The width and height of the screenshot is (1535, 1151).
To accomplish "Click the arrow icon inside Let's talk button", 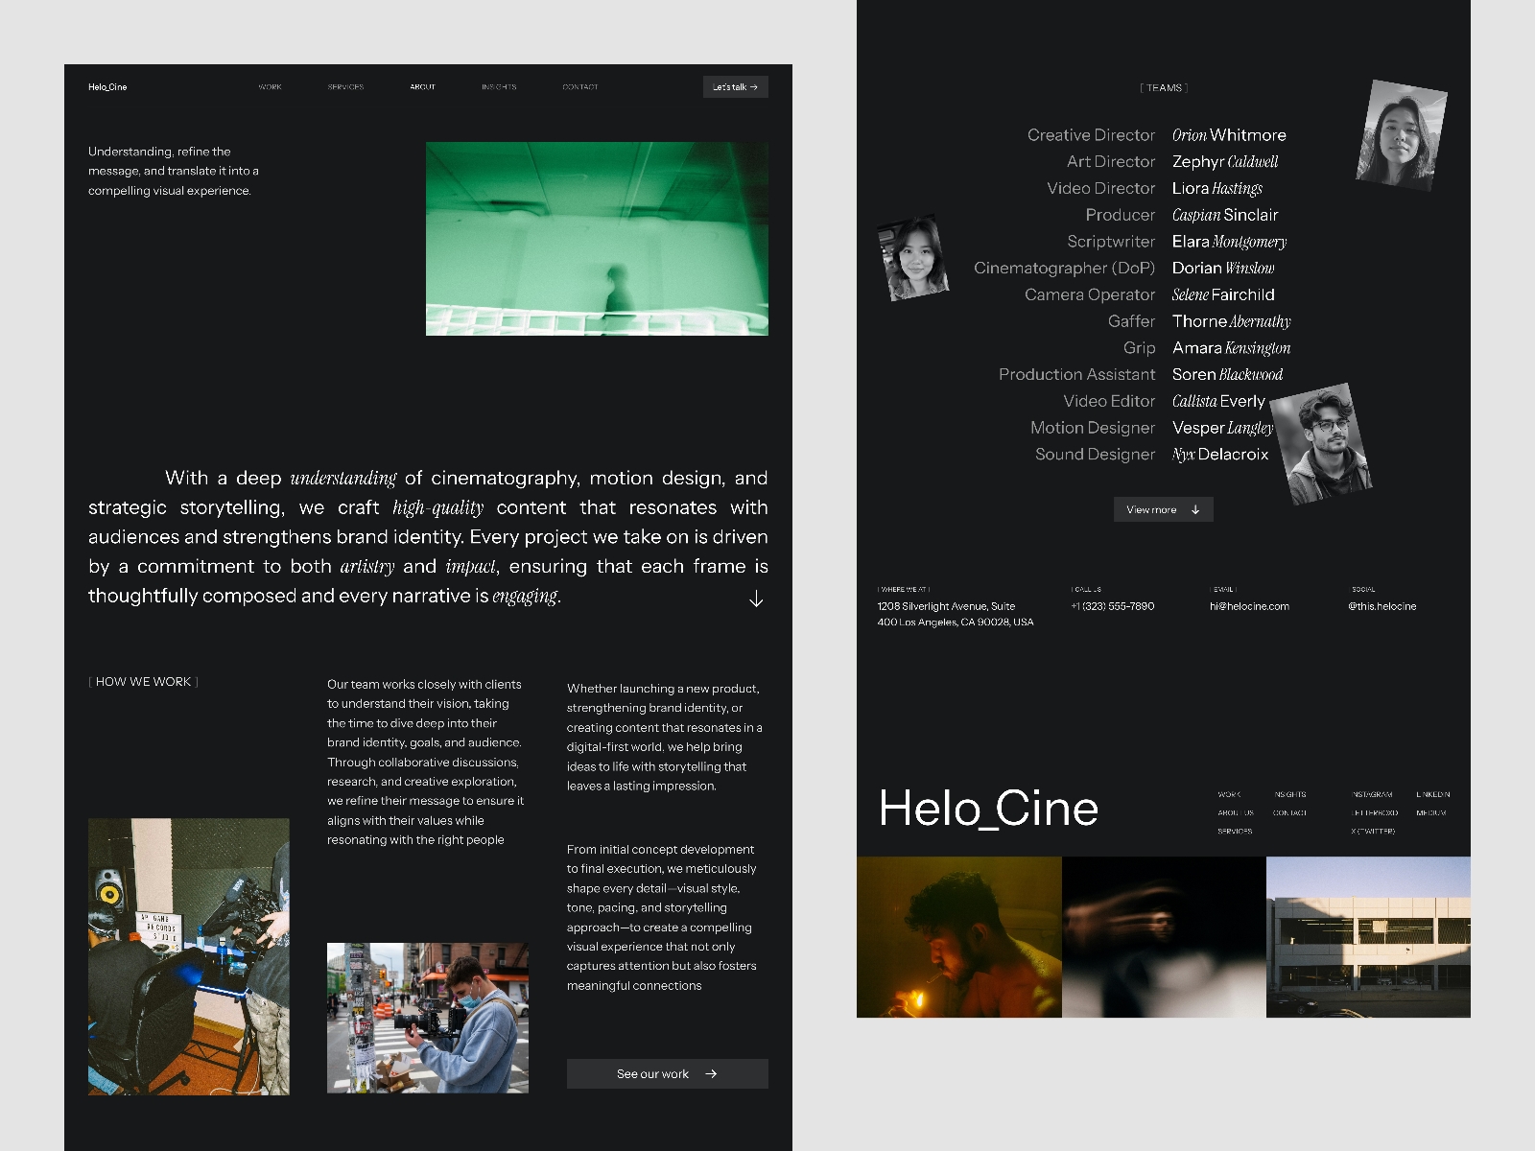I will (x=756, y=86).
